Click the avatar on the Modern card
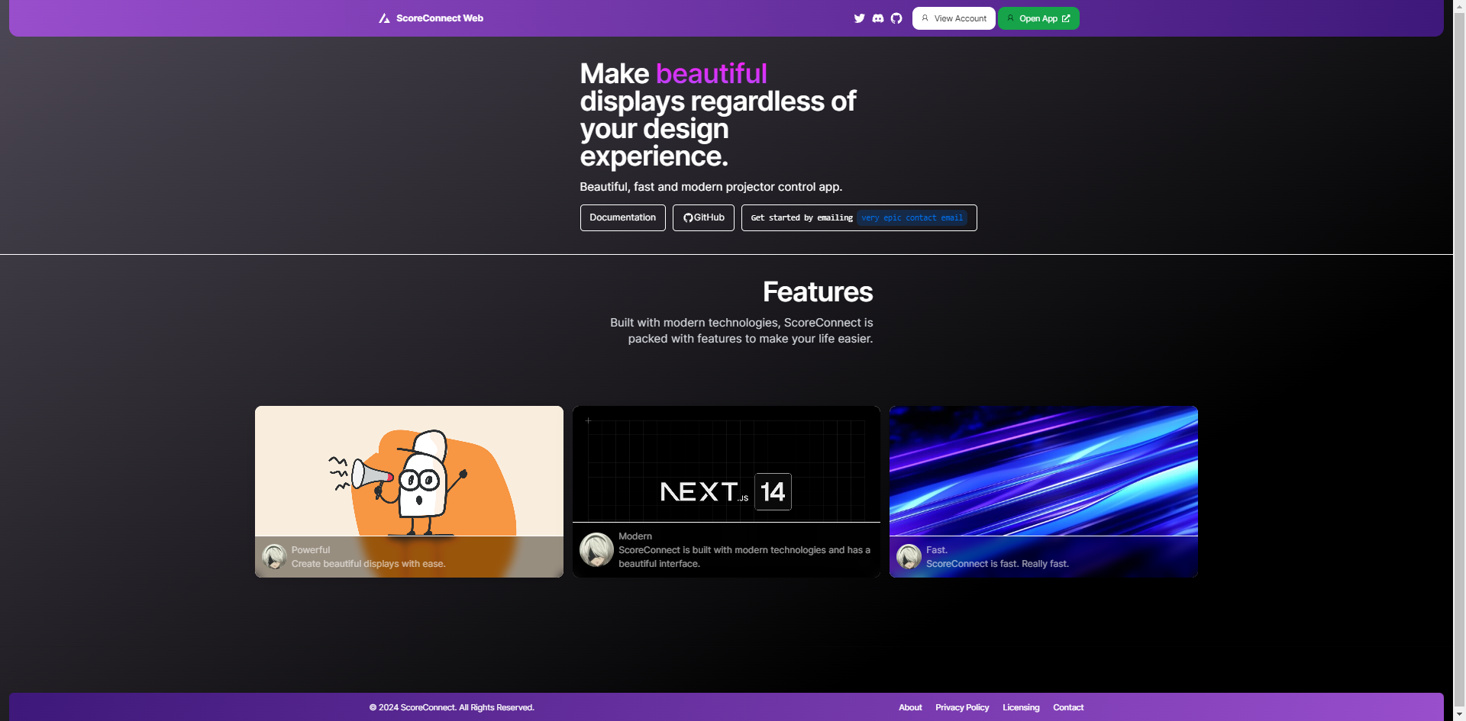This screenshot has height=721, width=1466. [596, 549]
